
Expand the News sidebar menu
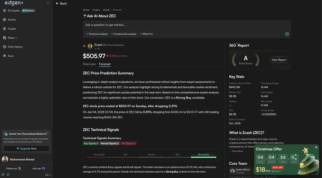11,38
